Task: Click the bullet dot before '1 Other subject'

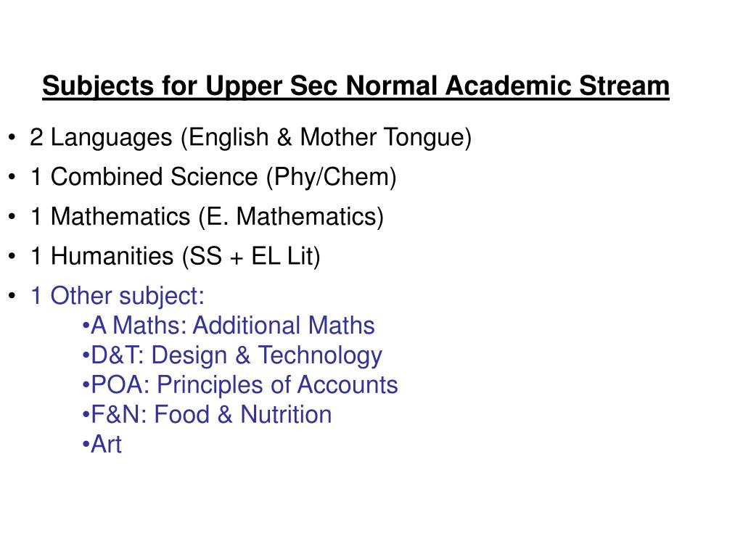Action: [12, 296]
